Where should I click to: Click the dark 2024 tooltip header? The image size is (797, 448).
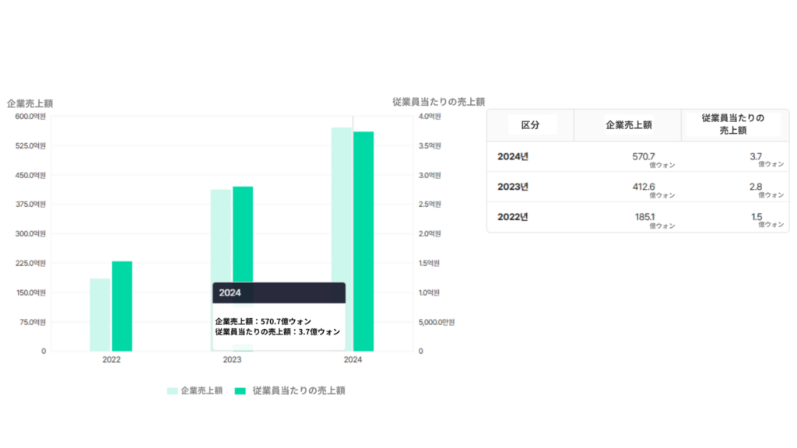279,293
